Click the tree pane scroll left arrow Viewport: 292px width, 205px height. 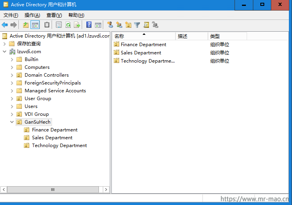tap(4, 189)
